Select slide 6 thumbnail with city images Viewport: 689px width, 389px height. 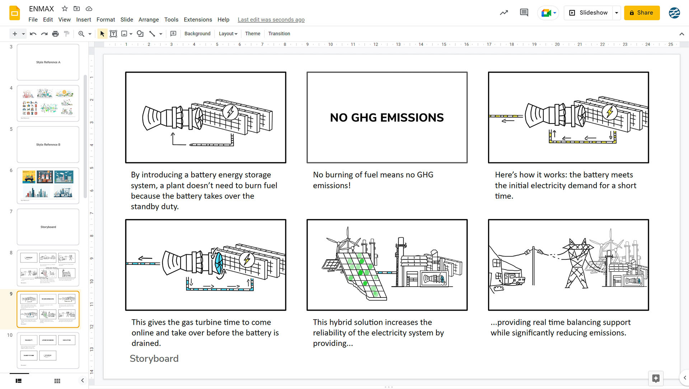(48, 185)
